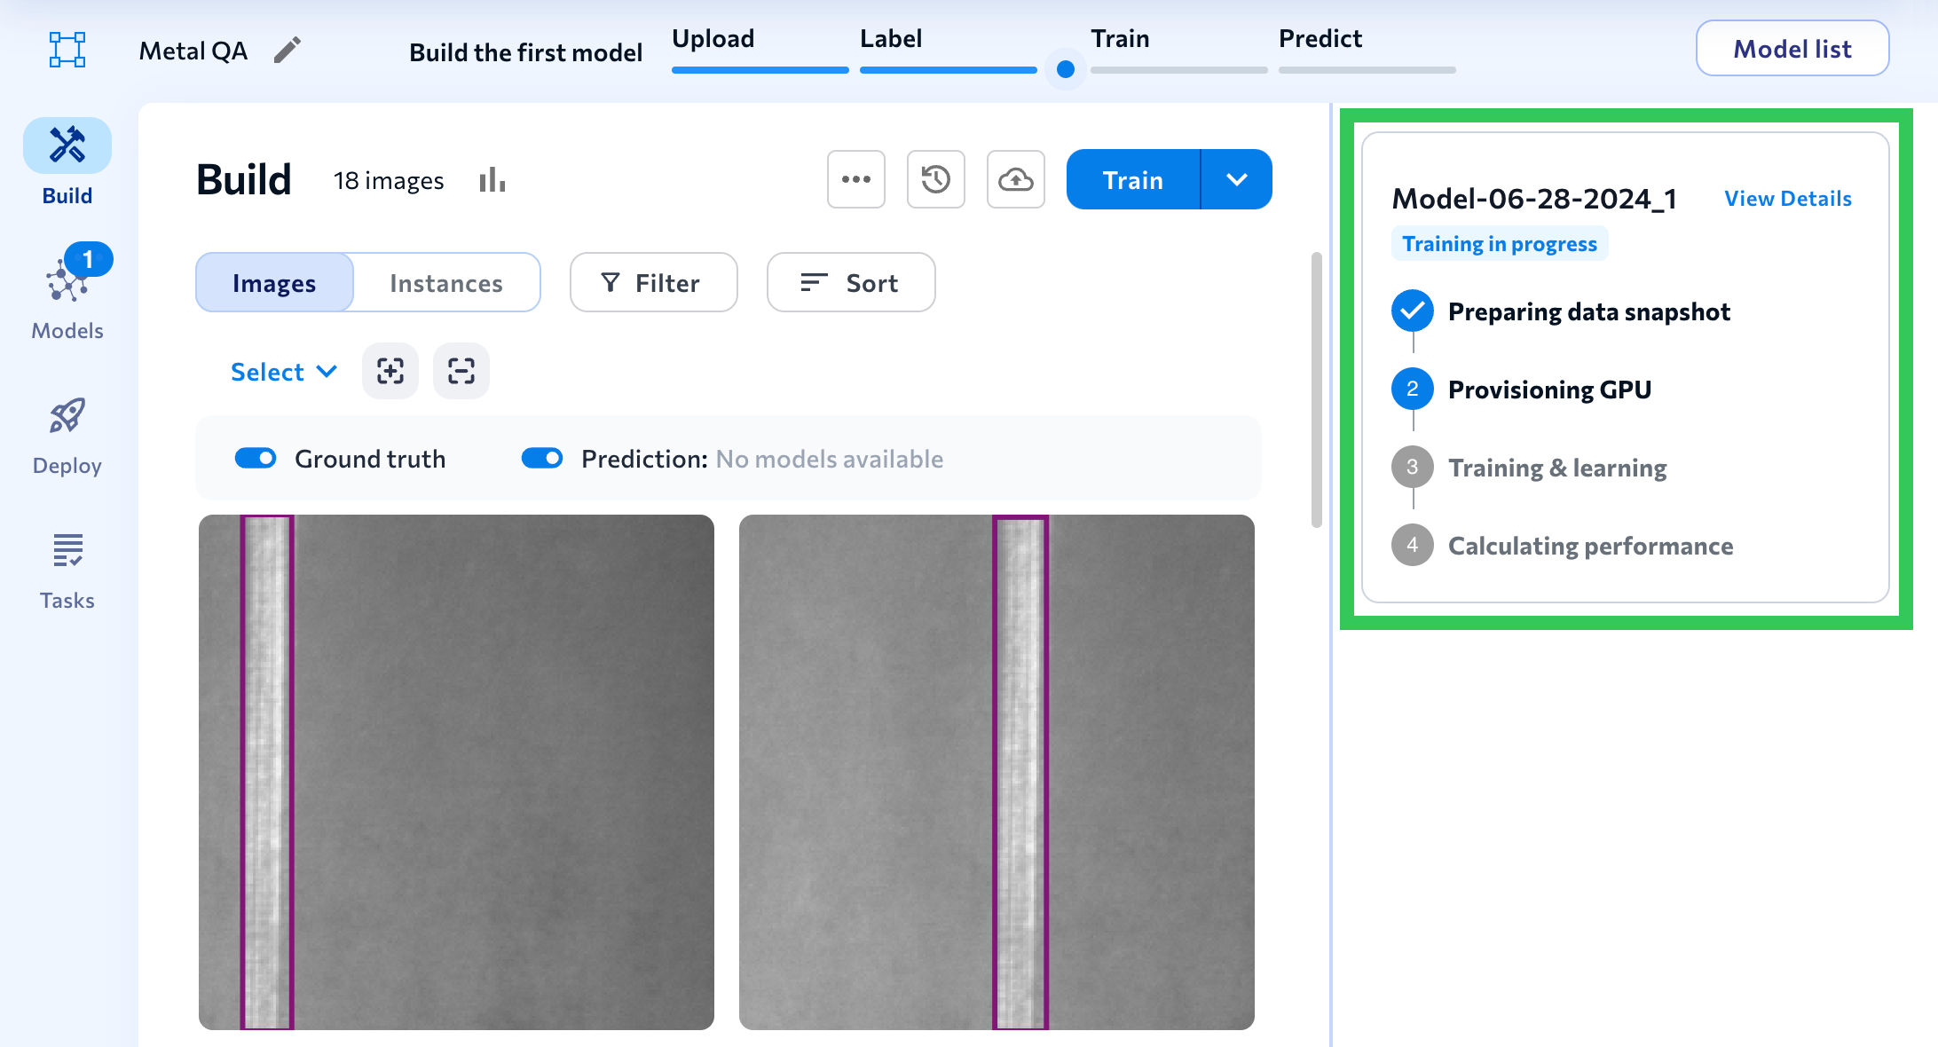
Task: Open the snapshot history clock icon
Action: (935, 179)
